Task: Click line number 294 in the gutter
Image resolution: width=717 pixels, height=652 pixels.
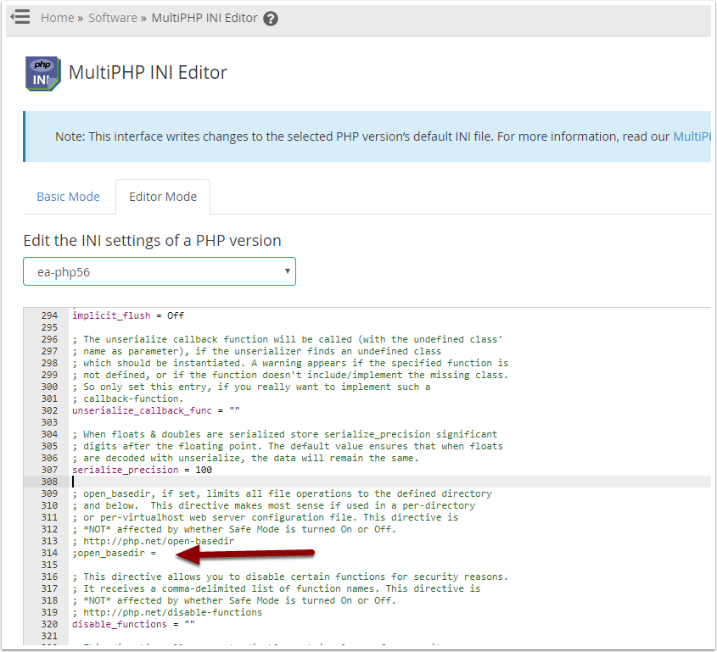Action: coord(49,315)
